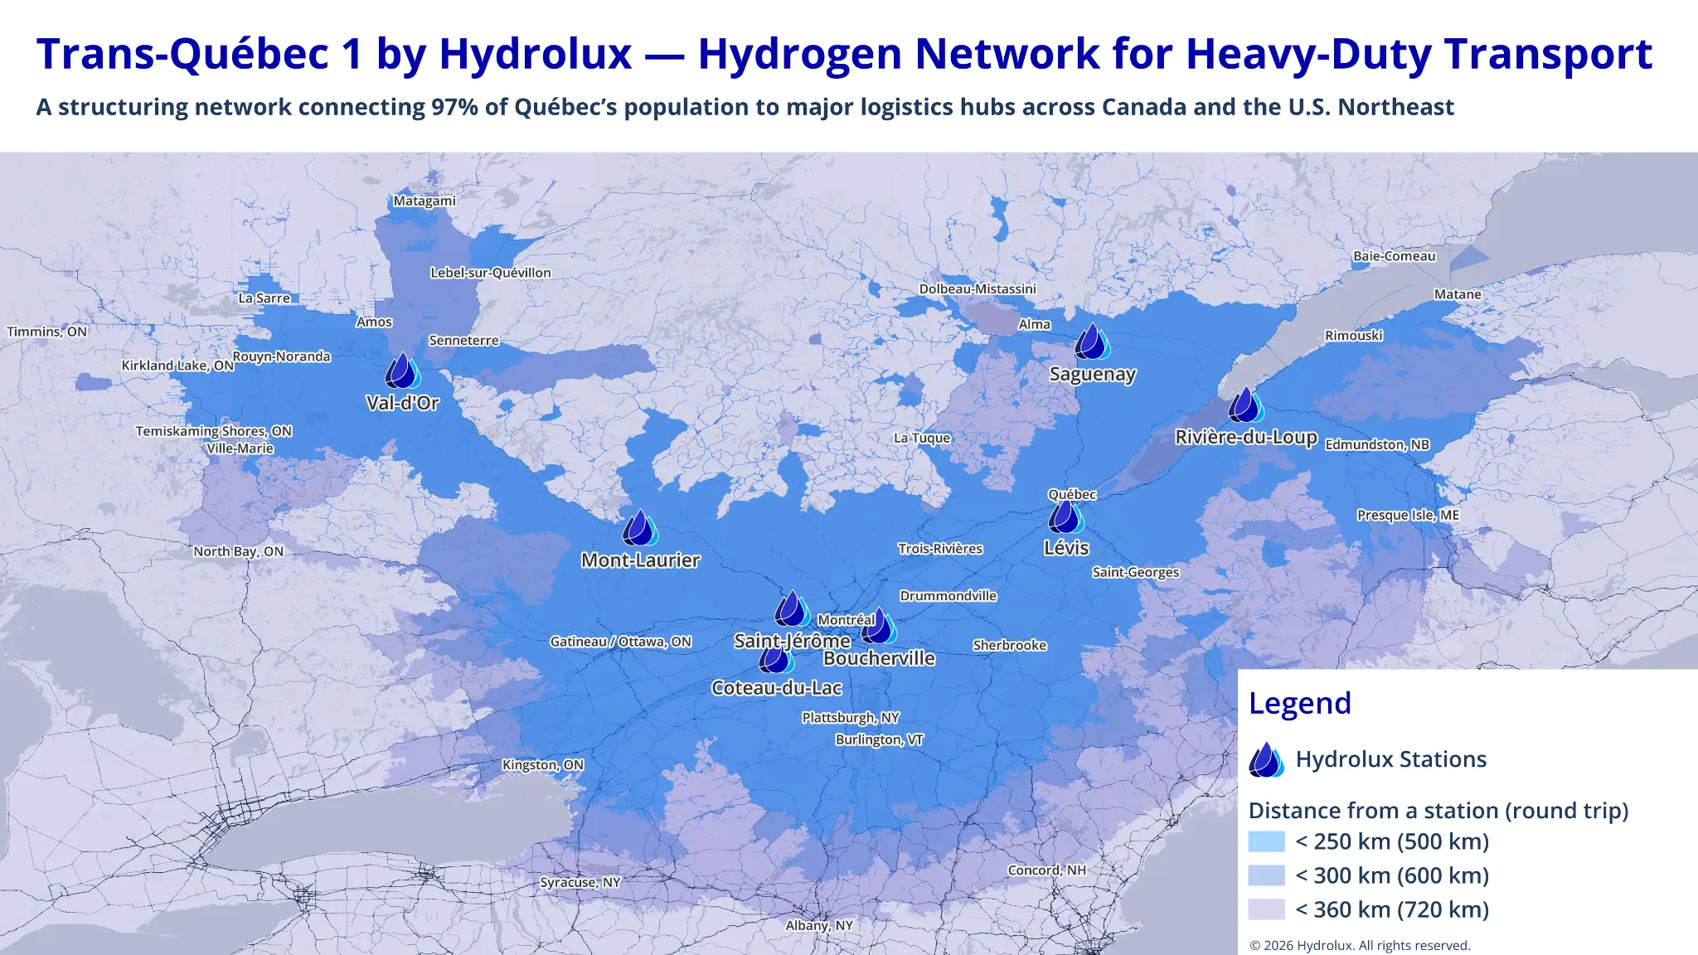Click the Coteau-du-Lac station name label
The width and height of the screenshot is (1698, 955).
(x=777, y=688)
